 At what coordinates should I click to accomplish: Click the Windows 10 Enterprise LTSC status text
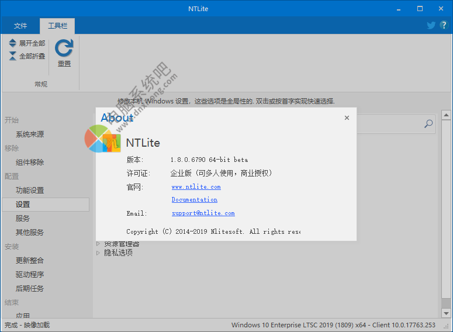point(333,325)
